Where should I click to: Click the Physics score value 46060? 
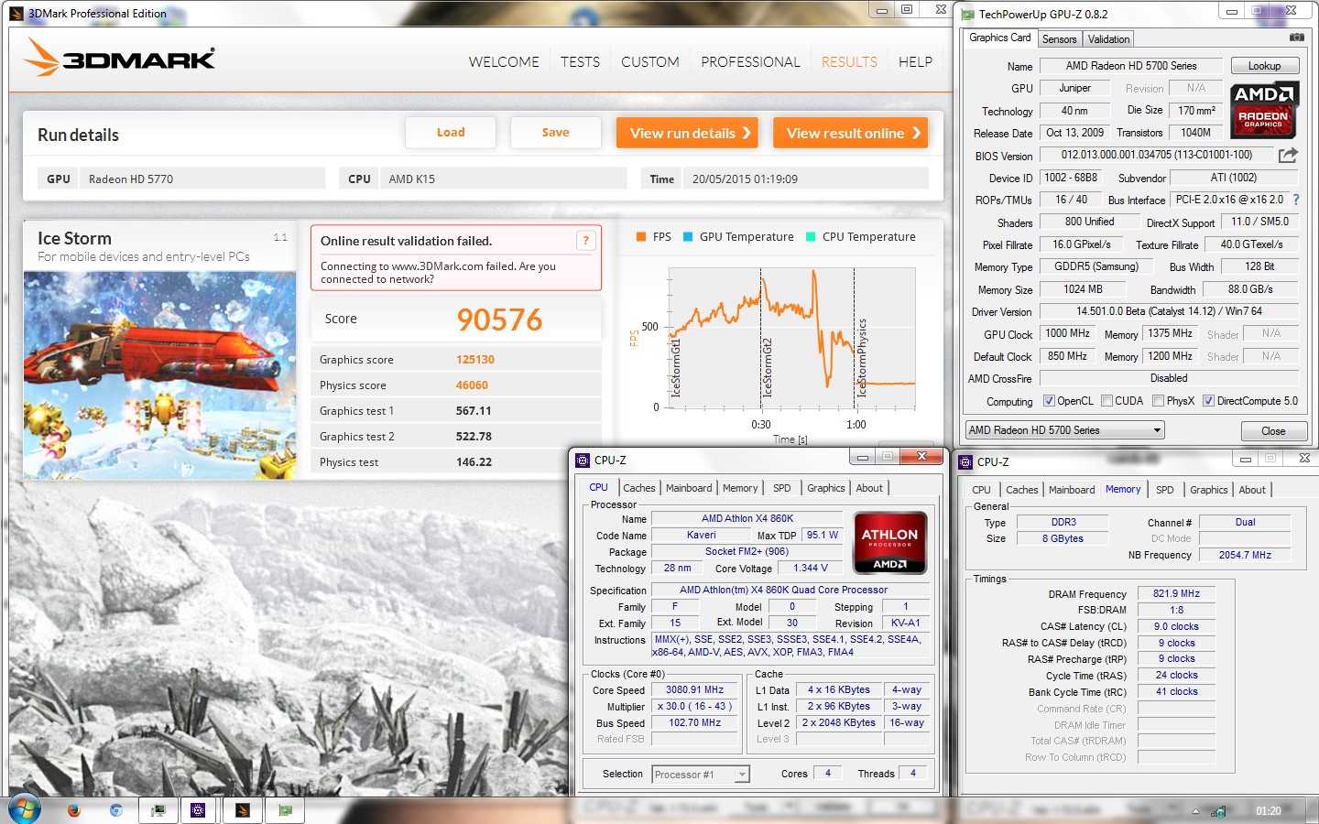[x=472, y=385]
